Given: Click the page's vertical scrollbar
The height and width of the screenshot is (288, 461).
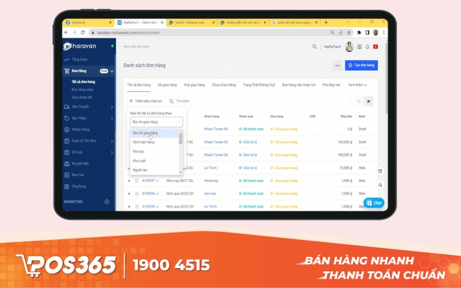Looking at the screenshot, I should tap(386, 78).
